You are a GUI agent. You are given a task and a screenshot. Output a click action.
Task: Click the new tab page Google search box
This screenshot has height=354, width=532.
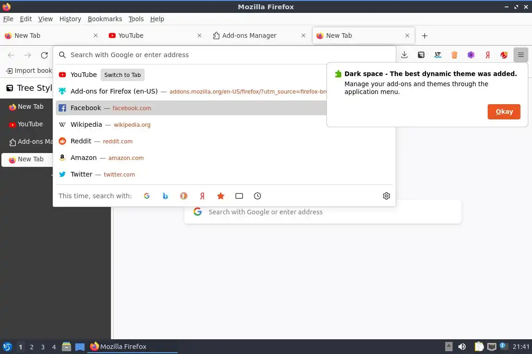(323, 212)
